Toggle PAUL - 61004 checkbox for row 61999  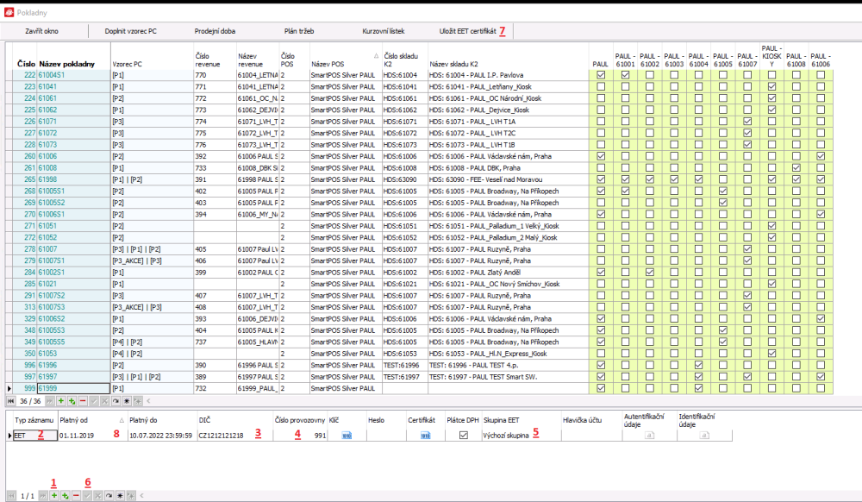pos(699,388)
